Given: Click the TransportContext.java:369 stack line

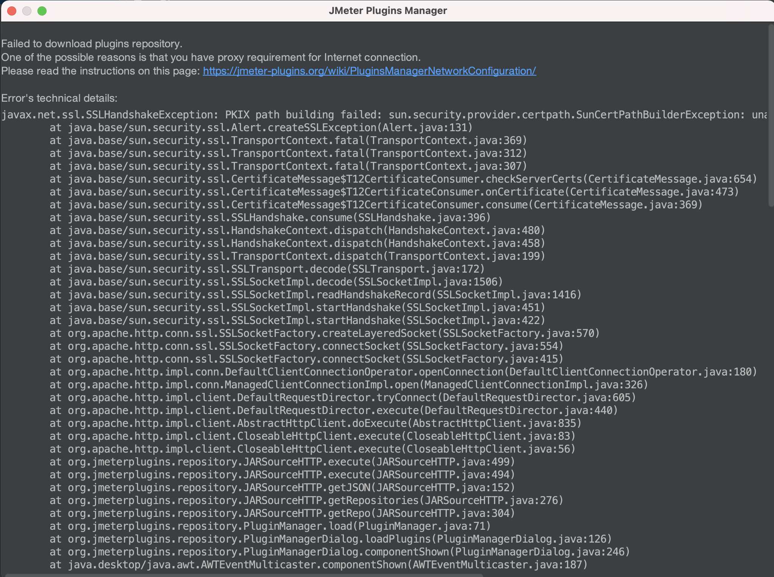Looking at the screenshot, I should pos(288,140).
